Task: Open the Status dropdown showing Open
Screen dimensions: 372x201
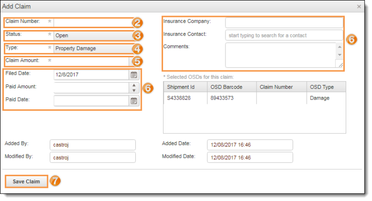Action: (91, 35)
